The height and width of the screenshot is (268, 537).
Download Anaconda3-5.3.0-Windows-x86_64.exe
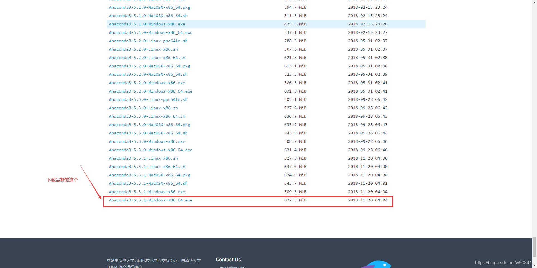coord(151,150)
